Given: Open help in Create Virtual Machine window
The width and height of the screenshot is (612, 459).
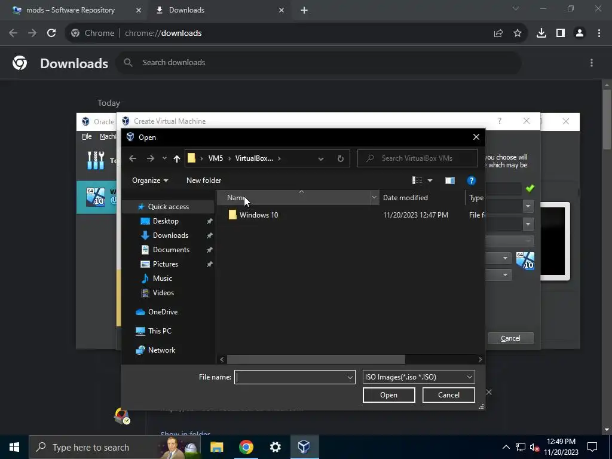Looking at the screenshot, I should pos(500,121).
